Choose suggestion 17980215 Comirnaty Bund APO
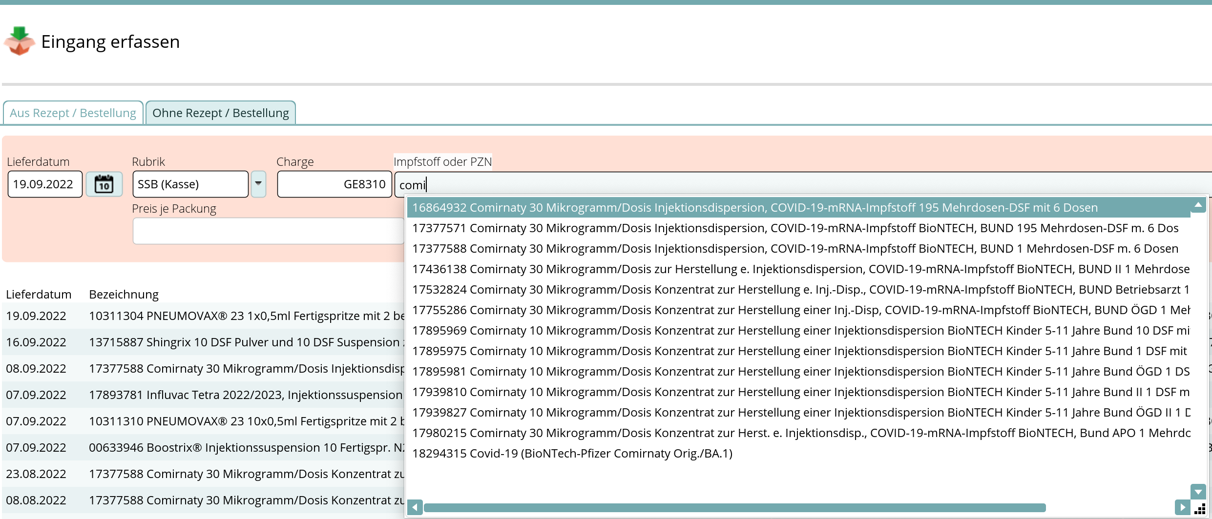Image resolution: width=1212 pixels, height=519 pixels. [x=799, y=433]
